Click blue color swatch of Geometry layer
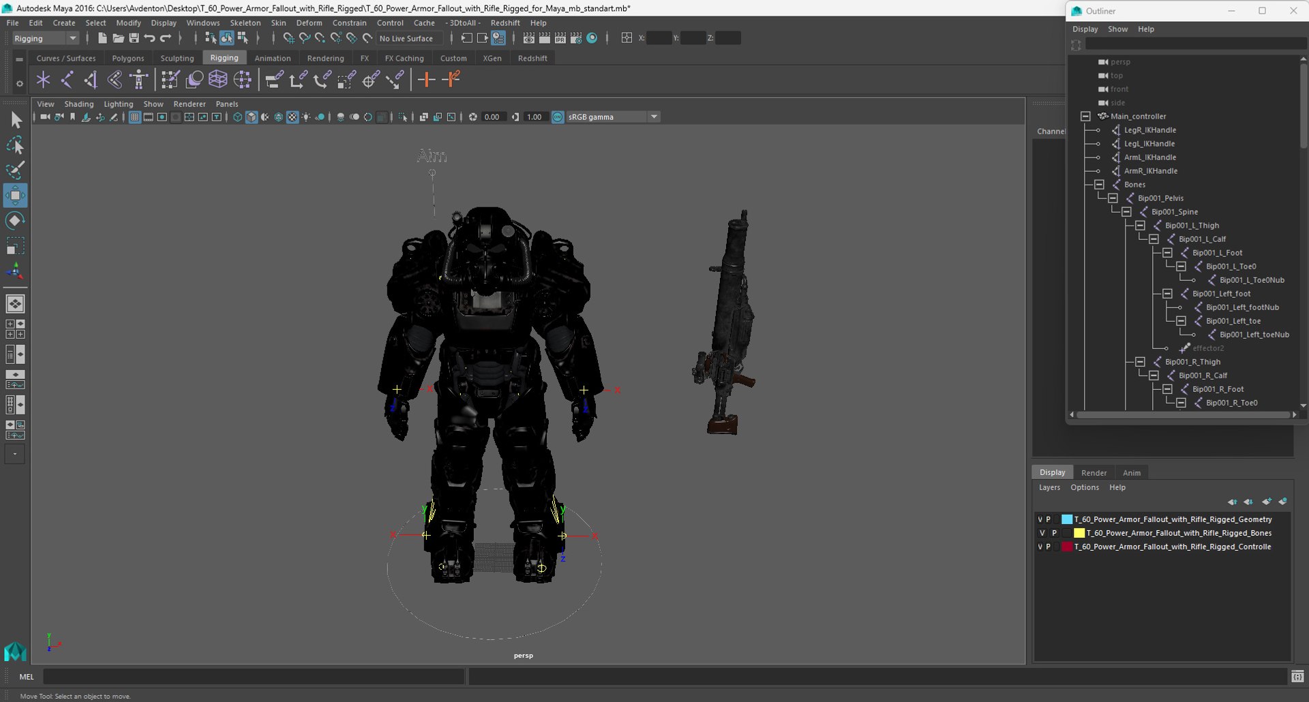 click(1067, 519)
